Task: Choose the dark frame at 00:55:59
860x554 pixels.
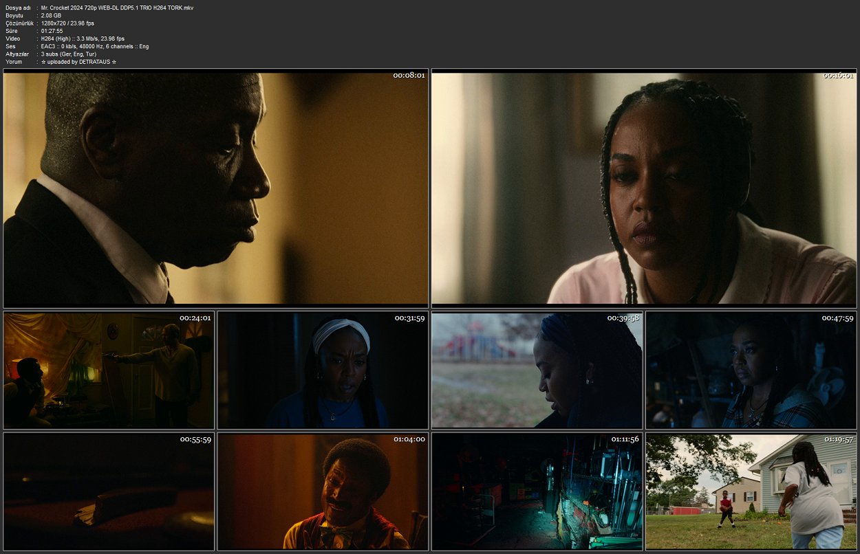Action: click(109, 491)
